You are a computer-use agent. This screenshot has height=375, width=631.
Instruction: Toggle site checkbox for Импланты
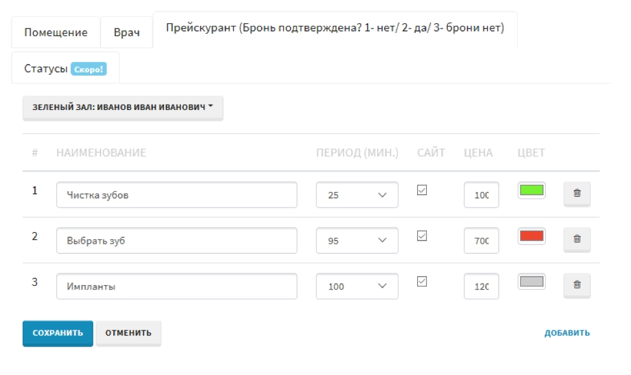422,281
